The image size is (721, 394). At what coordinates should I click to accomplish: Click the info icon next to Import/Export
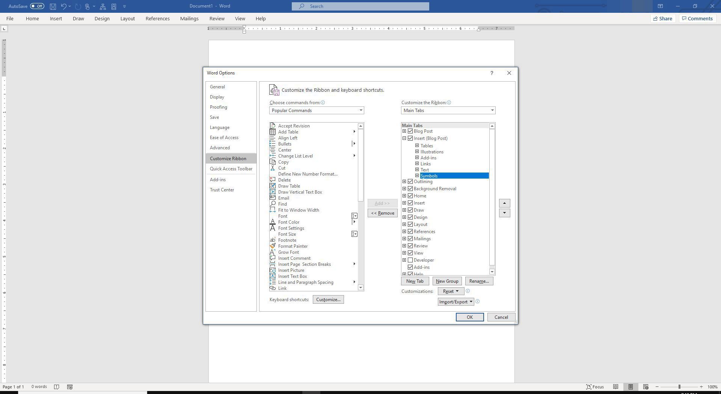coord(478,302)
